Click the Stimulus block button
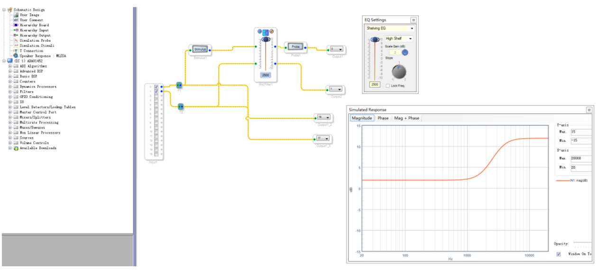Screen dimensions: 598x271 click(200, 49)
